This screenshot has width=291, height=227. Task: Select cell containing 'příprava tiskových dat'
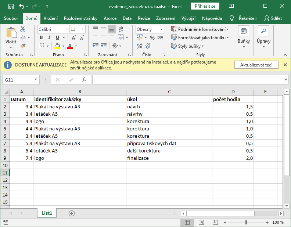169,143
